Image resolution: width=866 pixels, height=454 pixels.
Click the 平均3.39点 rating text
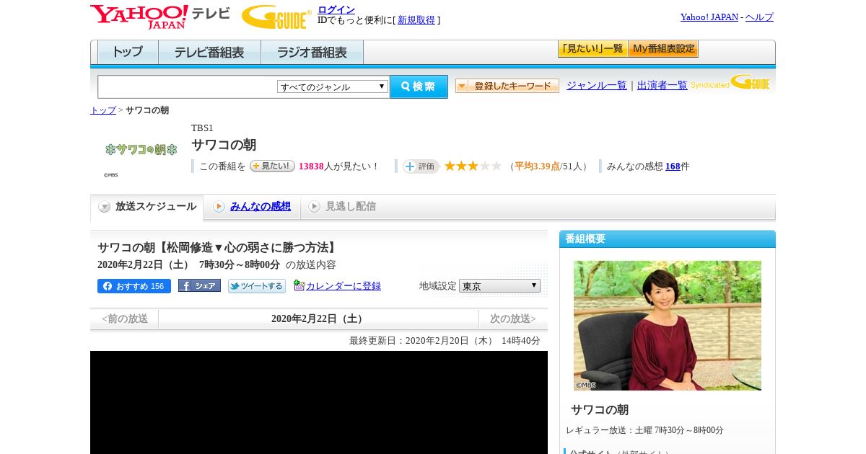[538, 166]
